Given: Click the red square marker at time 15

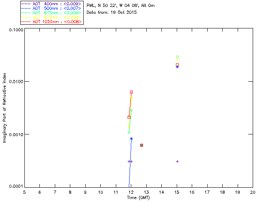Looking at the screenshot, I should (x=177, y=65).
